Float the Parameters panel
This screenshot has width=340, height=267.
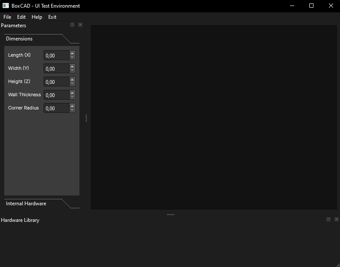(72, 25)
